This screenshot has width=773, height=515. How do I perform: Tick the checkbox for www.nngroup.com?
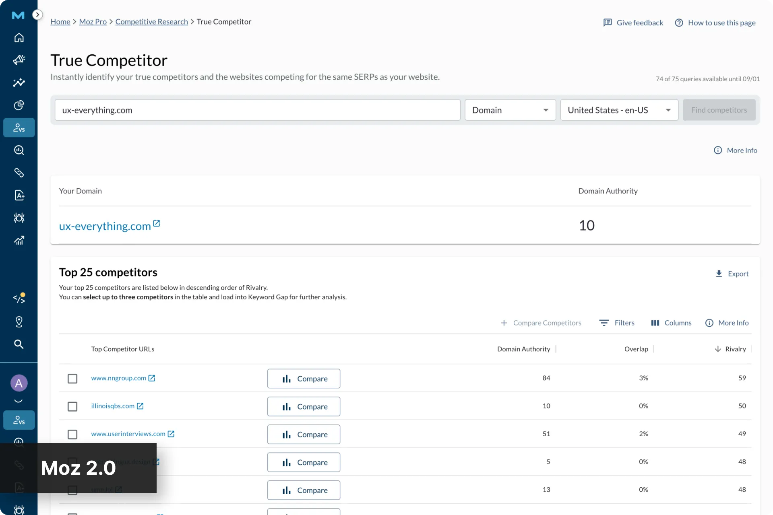pos(72,379)
